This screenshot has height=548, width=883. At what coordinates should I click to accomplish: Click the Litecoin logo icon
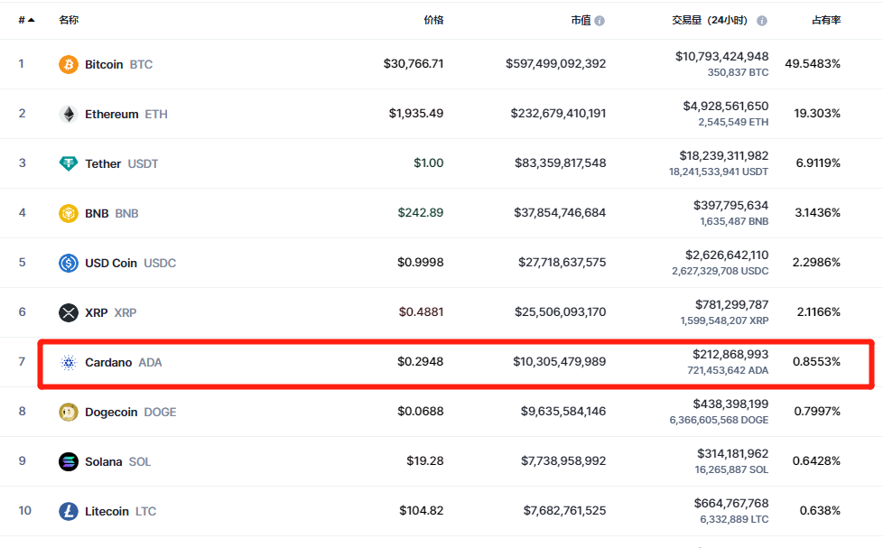pos(69,511)
